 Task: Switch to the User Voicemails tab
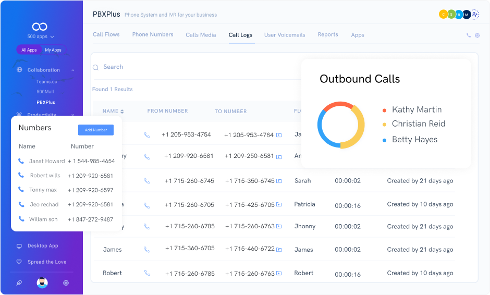285,35
